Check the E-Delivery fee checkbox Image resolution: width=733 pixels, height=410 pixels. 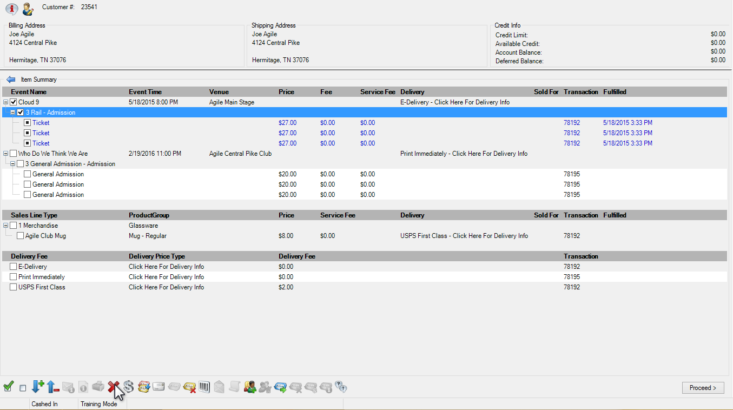pos(14,267)
